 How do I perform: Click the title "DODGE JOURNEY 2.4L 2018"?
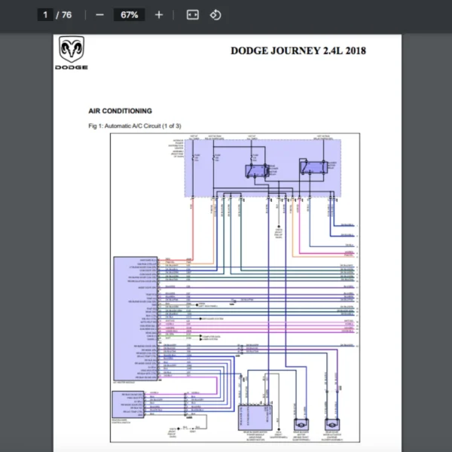(298, 50)
